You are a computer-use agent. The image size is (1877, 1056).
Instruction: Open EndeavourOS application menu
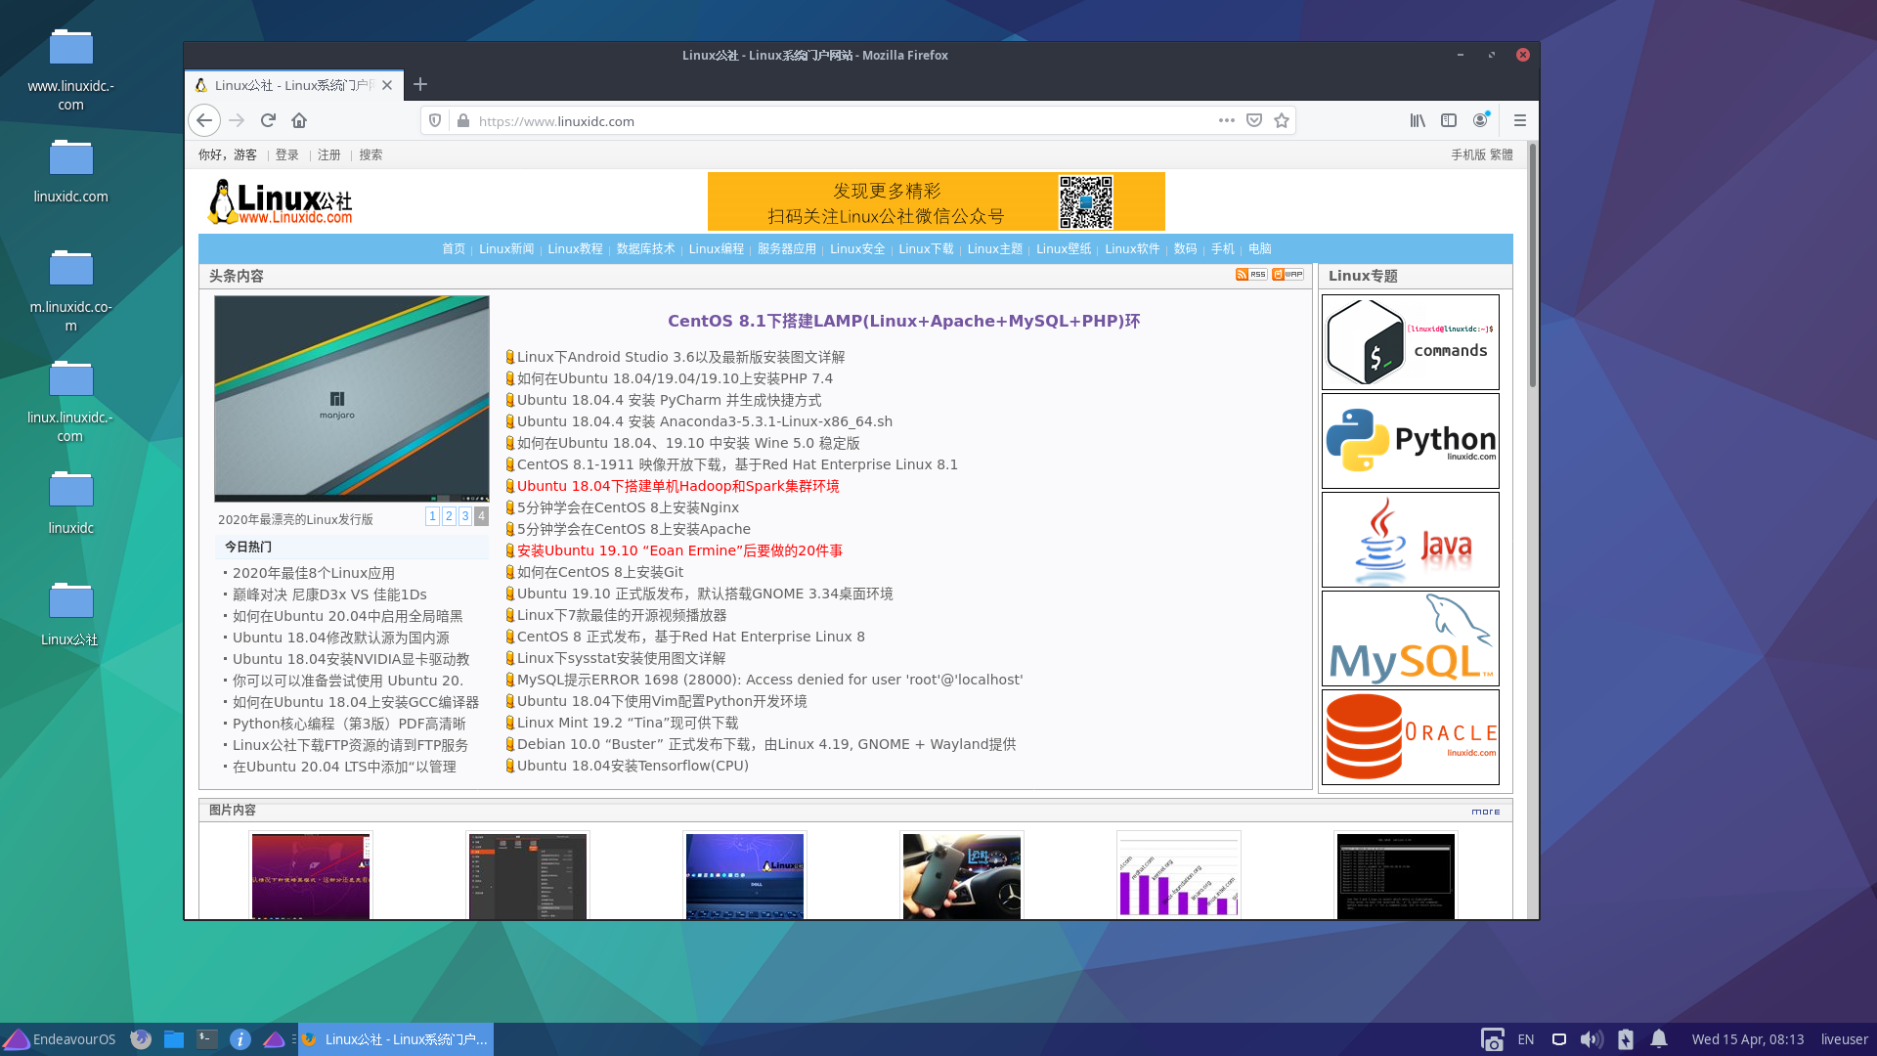pyautogui.click(x=60, y=1039)
